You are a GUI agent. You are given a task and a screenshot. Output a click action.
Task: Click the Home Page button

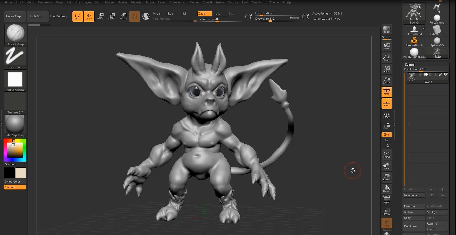(14, 16)
